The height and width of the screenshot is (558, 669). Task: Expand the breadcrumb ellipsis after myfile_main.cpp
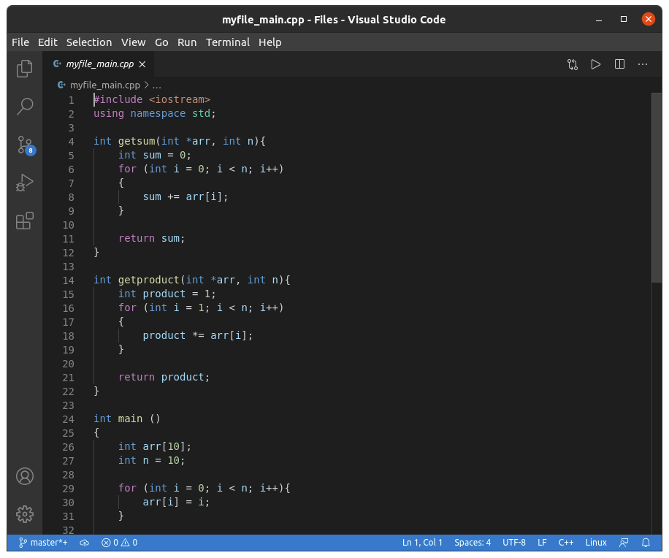coord(156,85)
